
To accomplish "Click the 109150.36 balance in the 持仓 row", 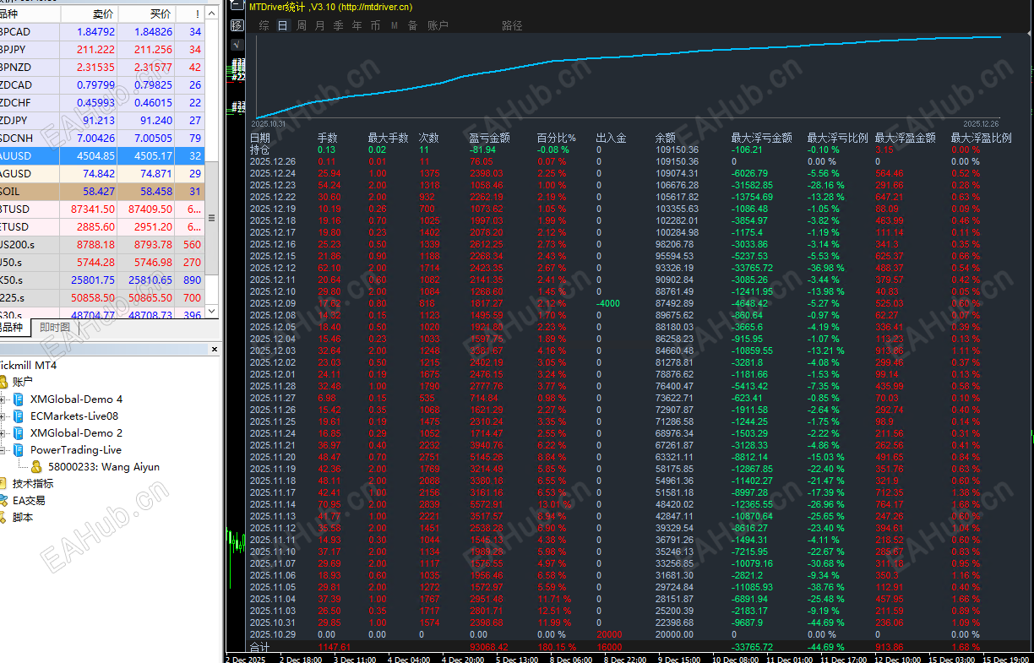I will click(x=677, y=149).
